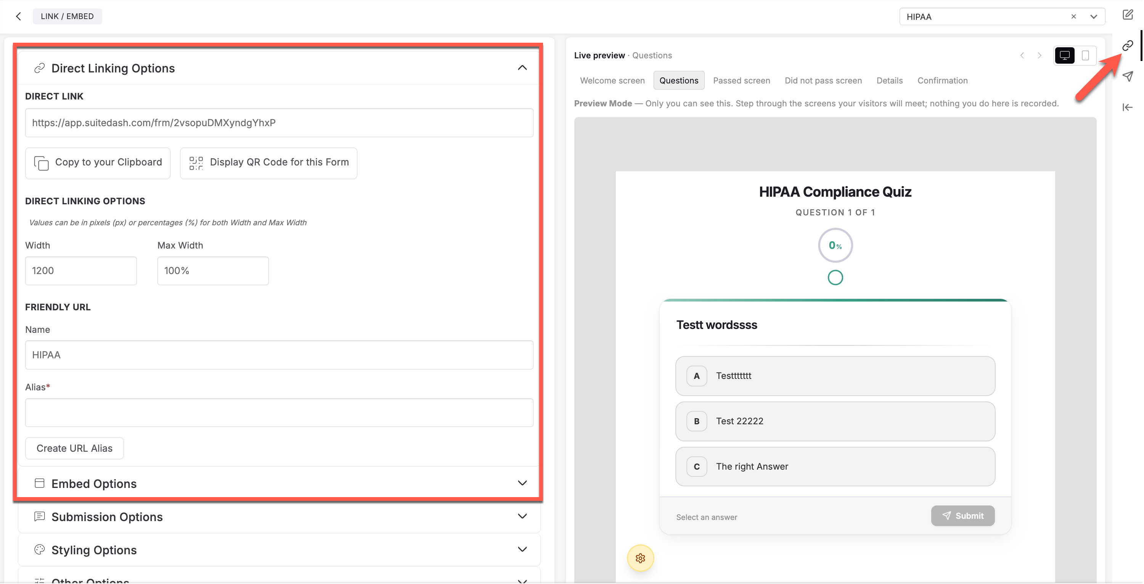The height and width of the screenshot is (584, 1144).
Task: Click the Submit button in quiz preview
Action: click(962, 516)
